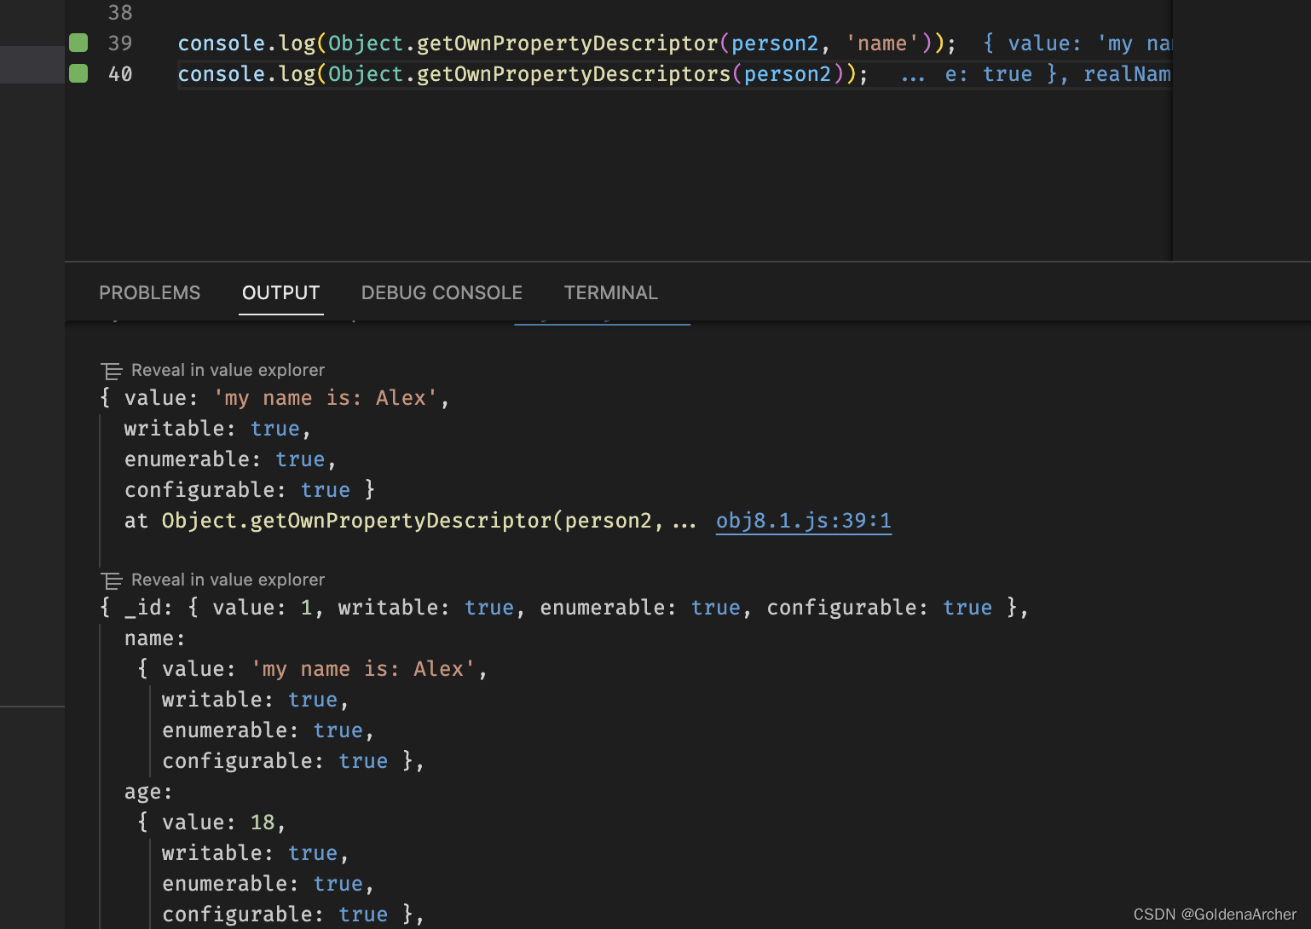
Task: Click the '_id: { value: 1' output line
Action: pyautogui.click(x=564, y=608)
